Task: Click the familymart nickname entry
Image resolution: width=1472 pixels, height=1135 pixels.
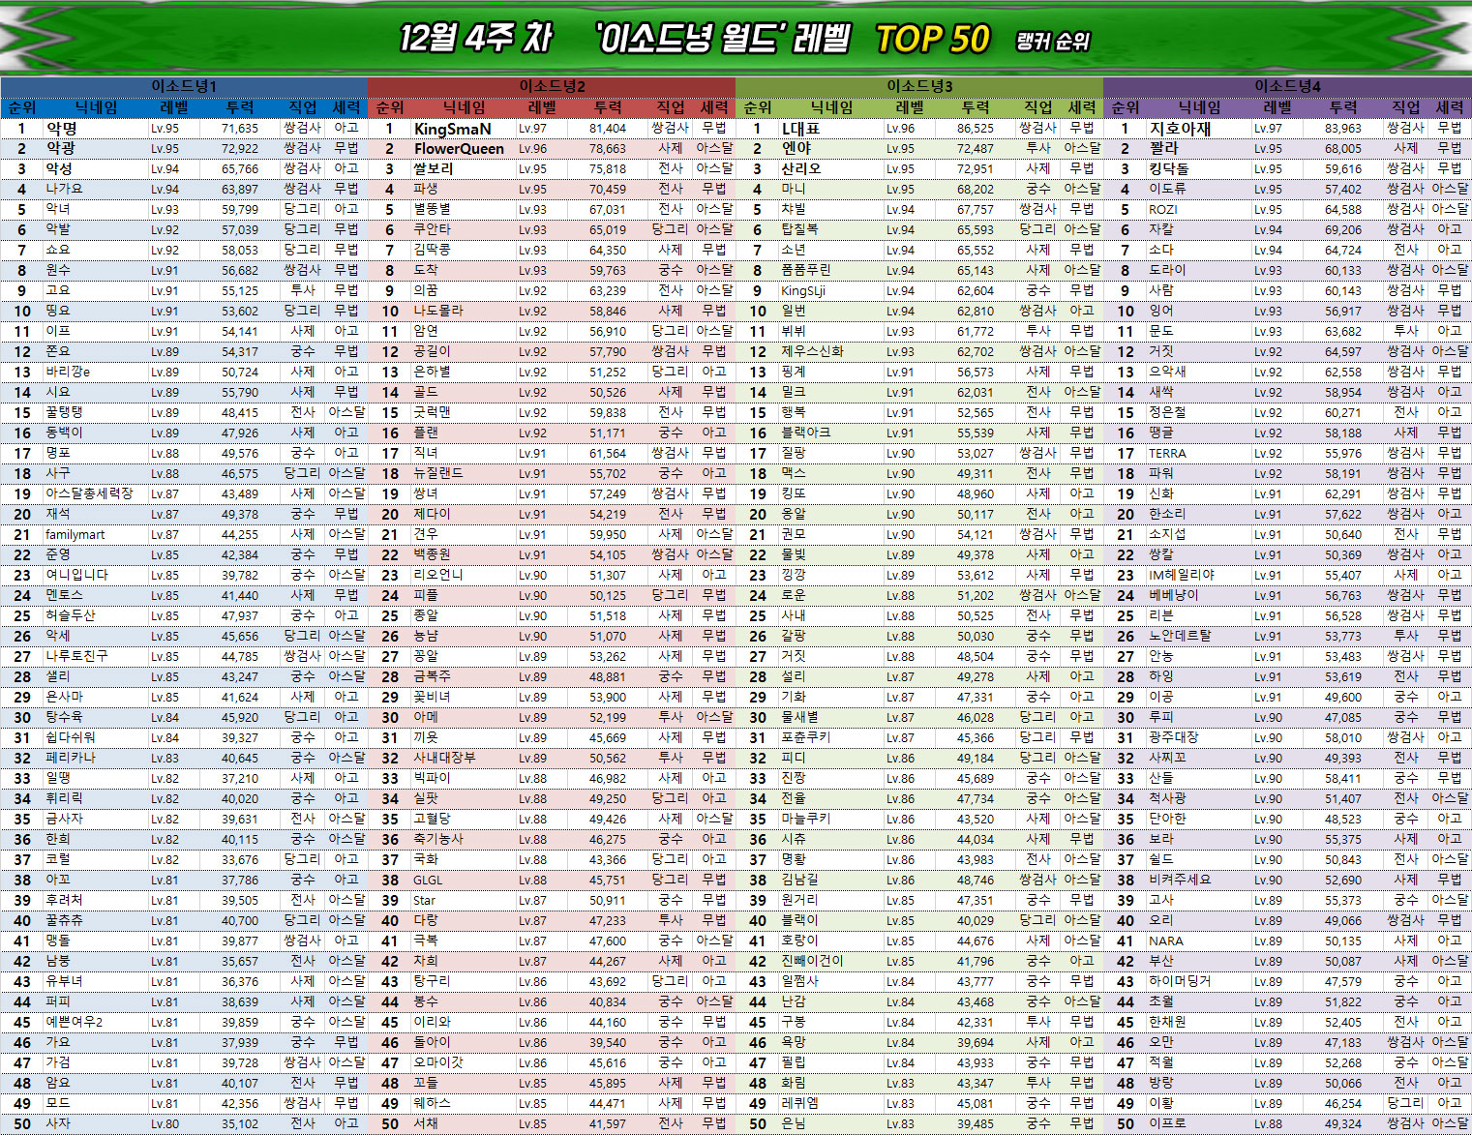Action: 75,534
